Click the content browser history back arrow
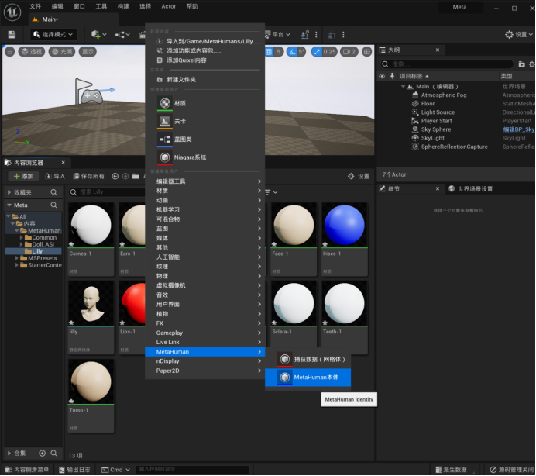 [115, 176]
